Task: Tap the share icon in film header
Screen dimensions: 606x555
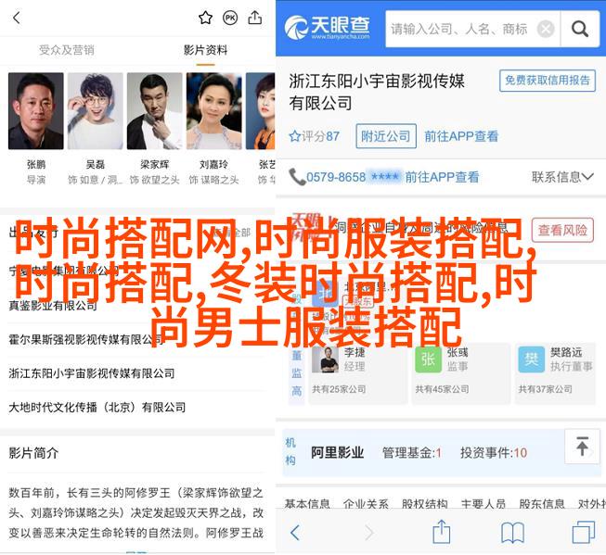Action: [255, 18]
